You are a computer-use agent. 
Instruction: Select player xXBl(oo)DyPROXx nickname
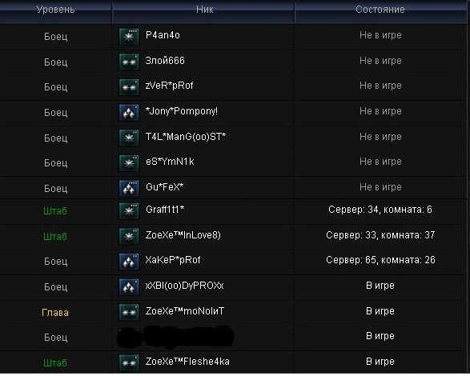tap(185, 286)
